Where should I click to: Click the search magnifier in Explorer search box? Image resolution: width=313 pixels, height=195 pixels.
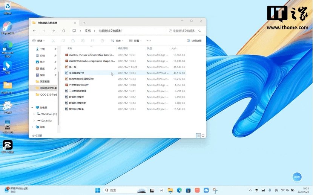coord(199,31)
